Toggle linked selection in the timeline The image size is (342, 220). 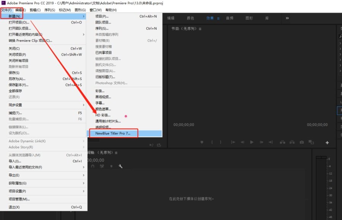point(102,166)
